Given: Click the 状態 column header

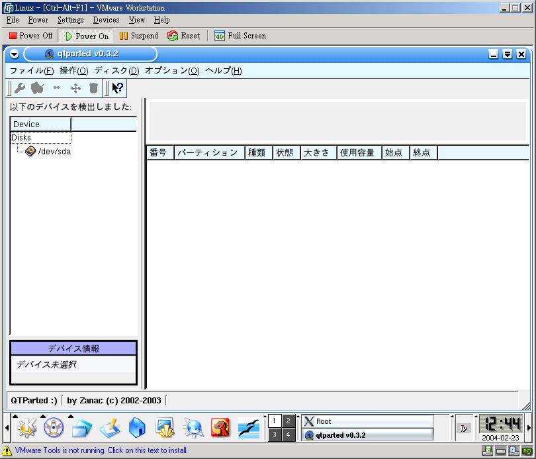Looking at the screenshot, I should (287, 152).
